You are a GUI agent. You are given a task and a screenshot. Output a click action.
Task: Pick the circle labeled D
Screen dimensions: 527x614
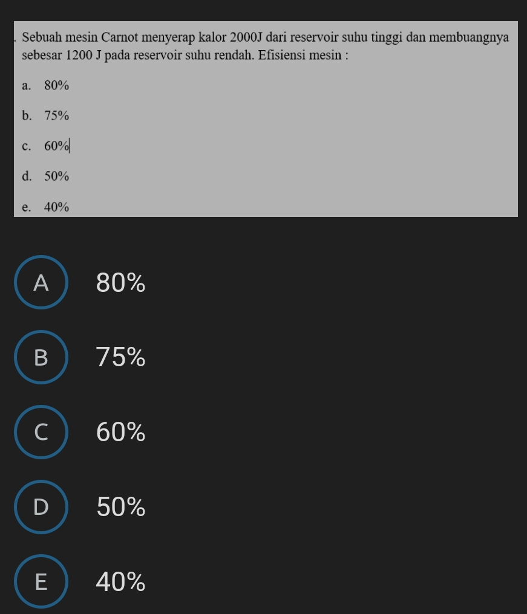coord(41,507)
